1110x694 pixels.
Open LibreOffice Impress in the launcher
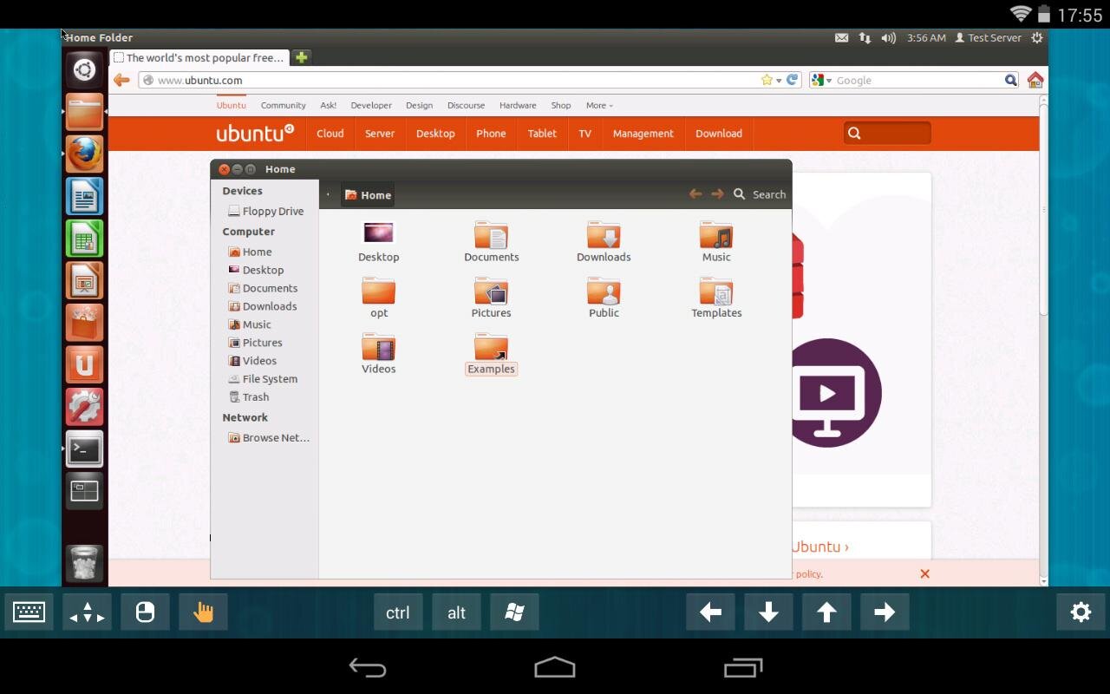pos(84,281)
